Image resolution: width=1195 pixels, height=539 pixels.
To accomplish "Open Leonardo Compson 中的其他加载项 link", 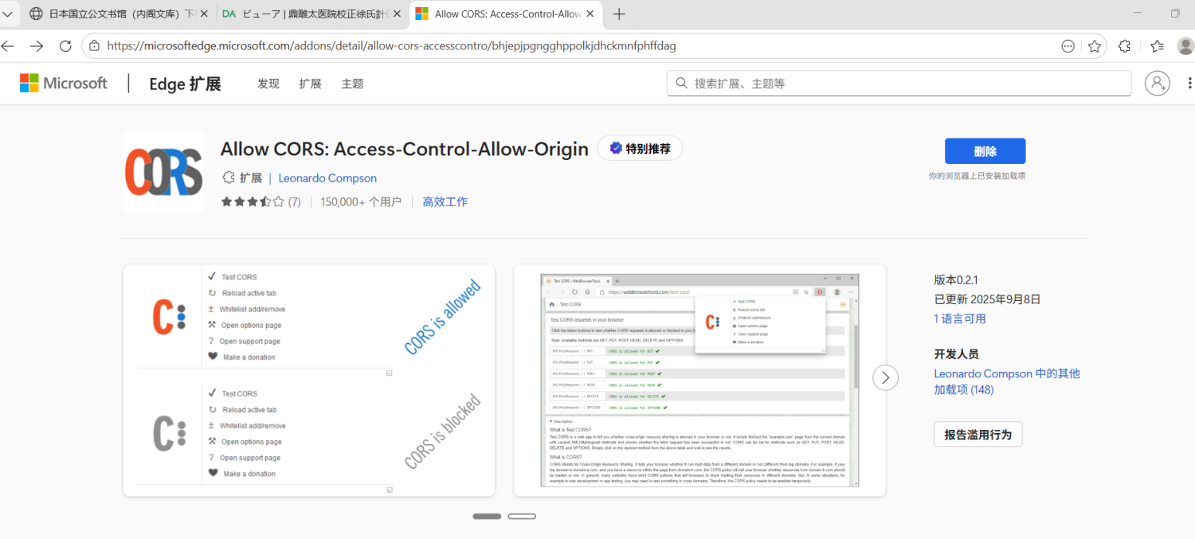I will (x=1007, y=381).
